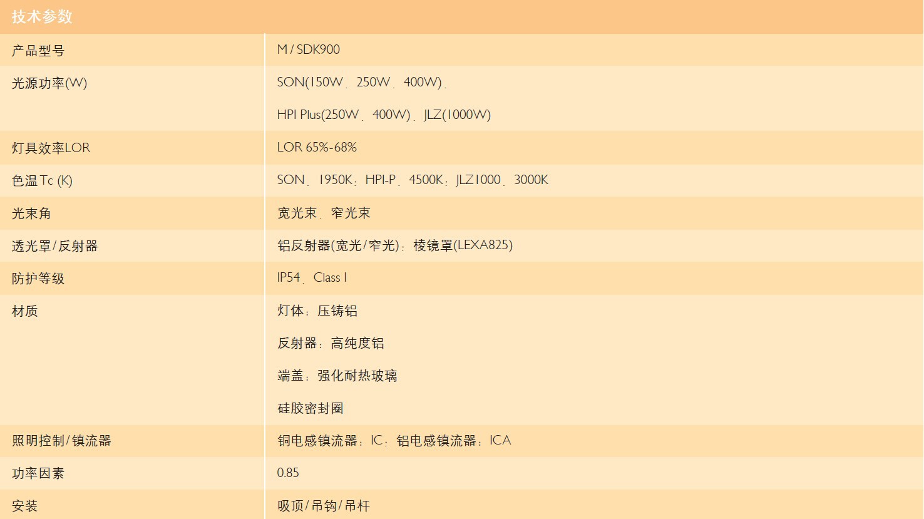Click the 端盖:强化耐热玻璃 material line
Image resolution: width=924 pixels, height=519 pixels.
337,376
